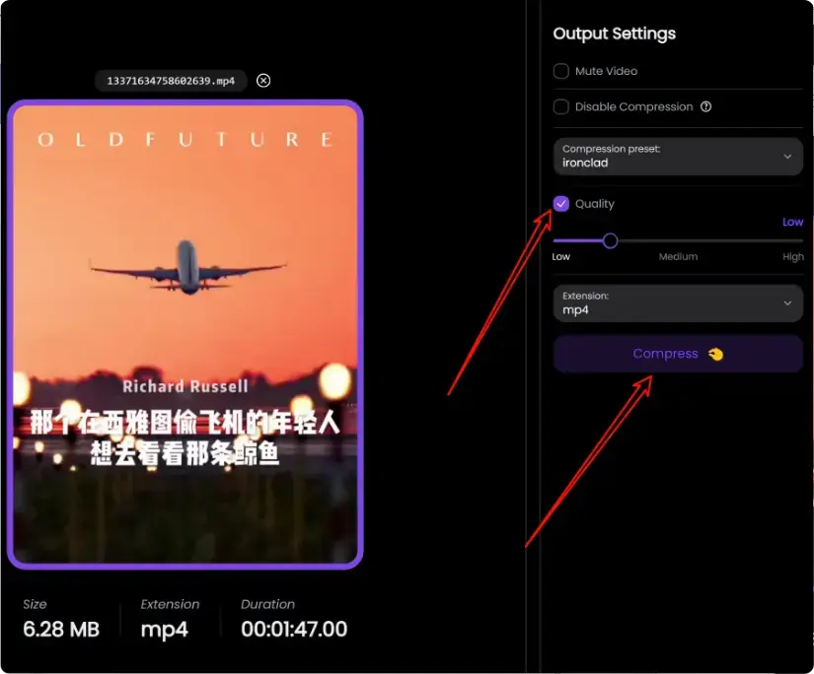Viewport: 814px width, 674px height.
Task: Click the Extension dropdown chevron
Action: click(x=788, y=303)
